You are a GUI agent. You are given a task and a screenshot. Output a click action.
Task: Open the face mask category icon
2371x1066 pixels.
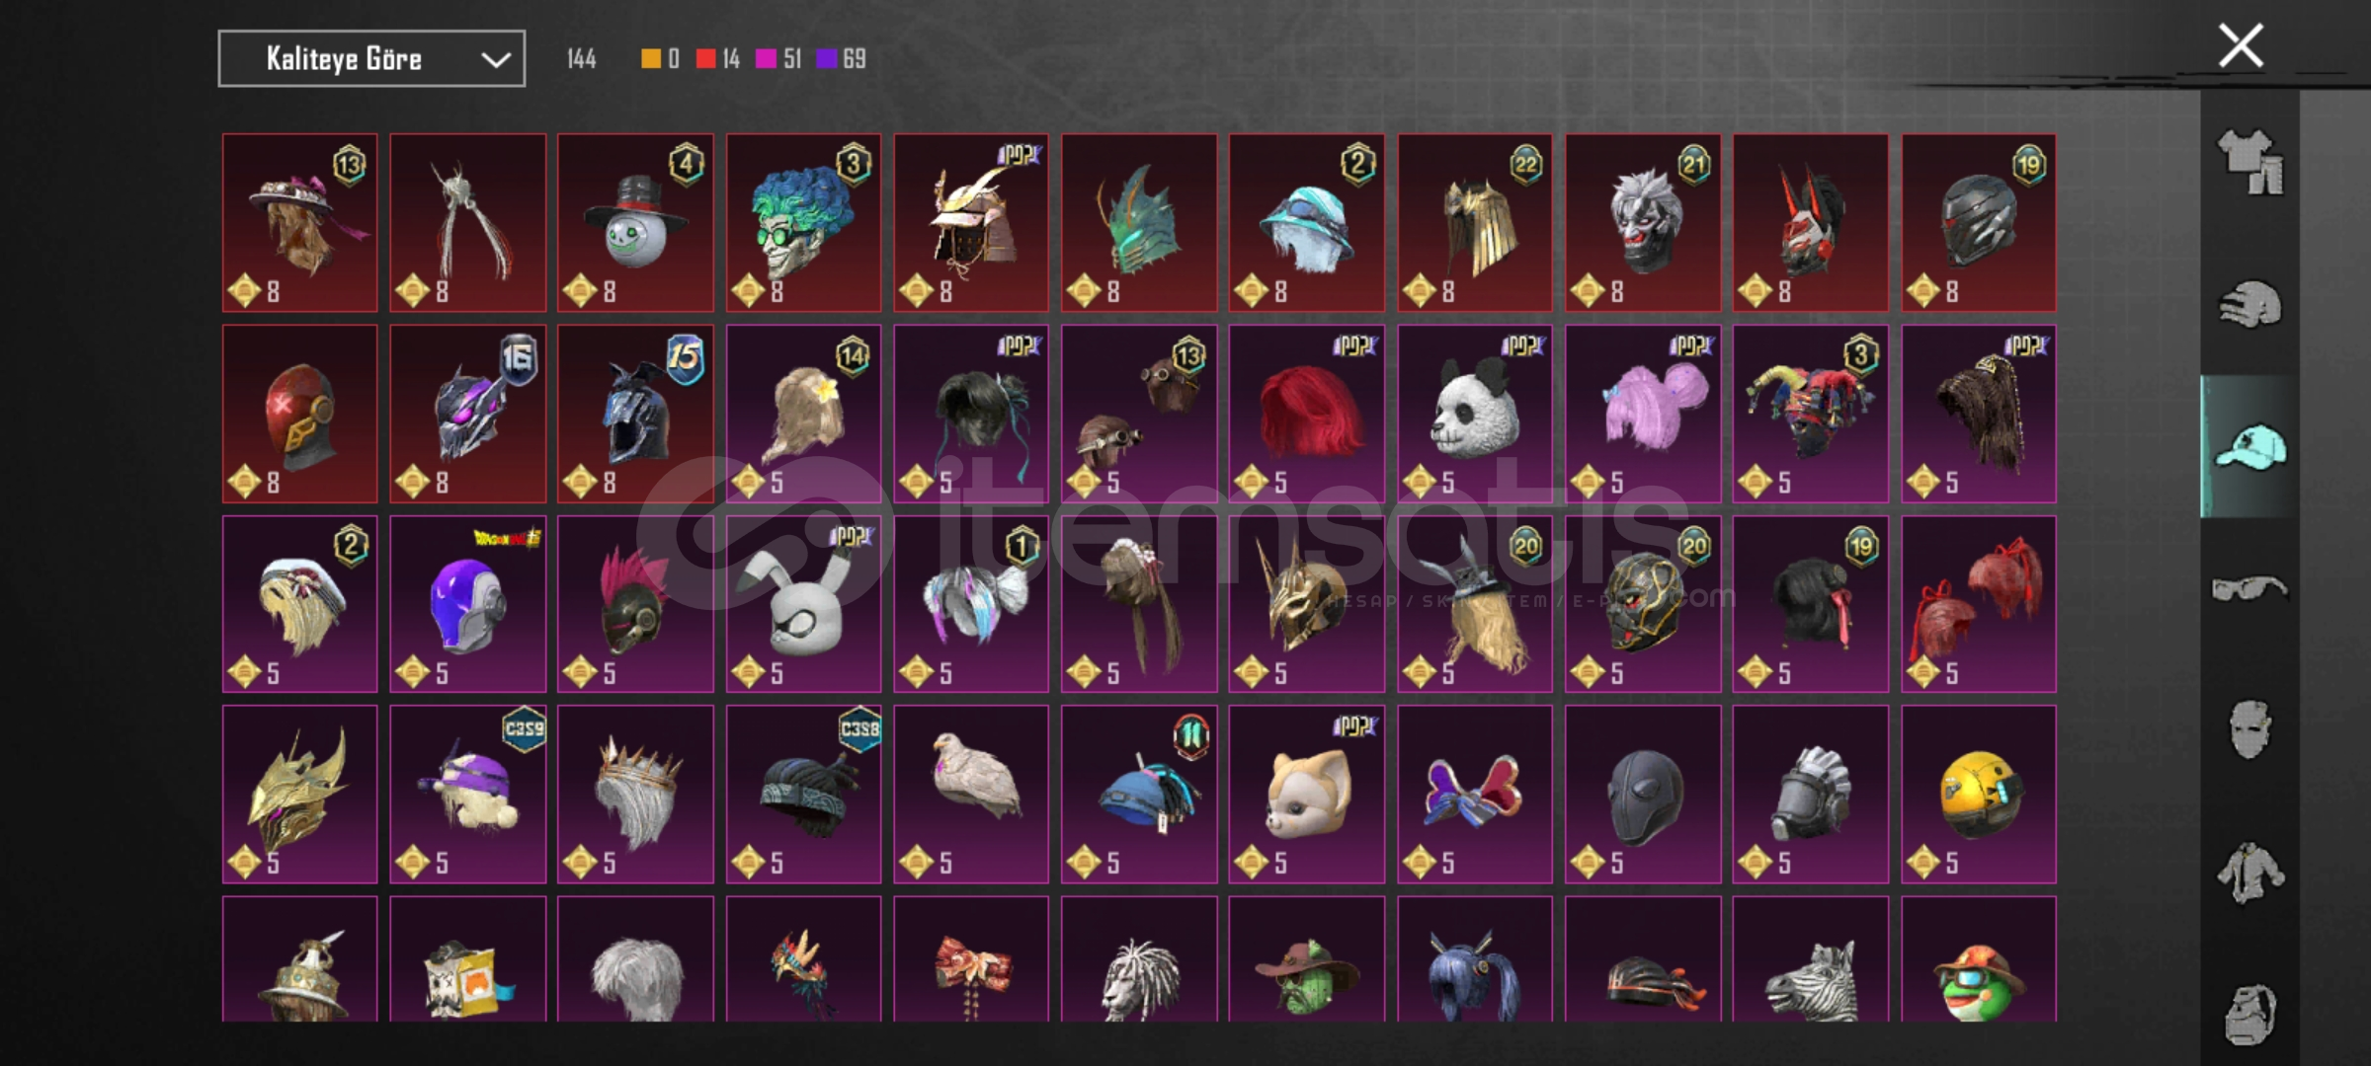tap(2250, 730)
